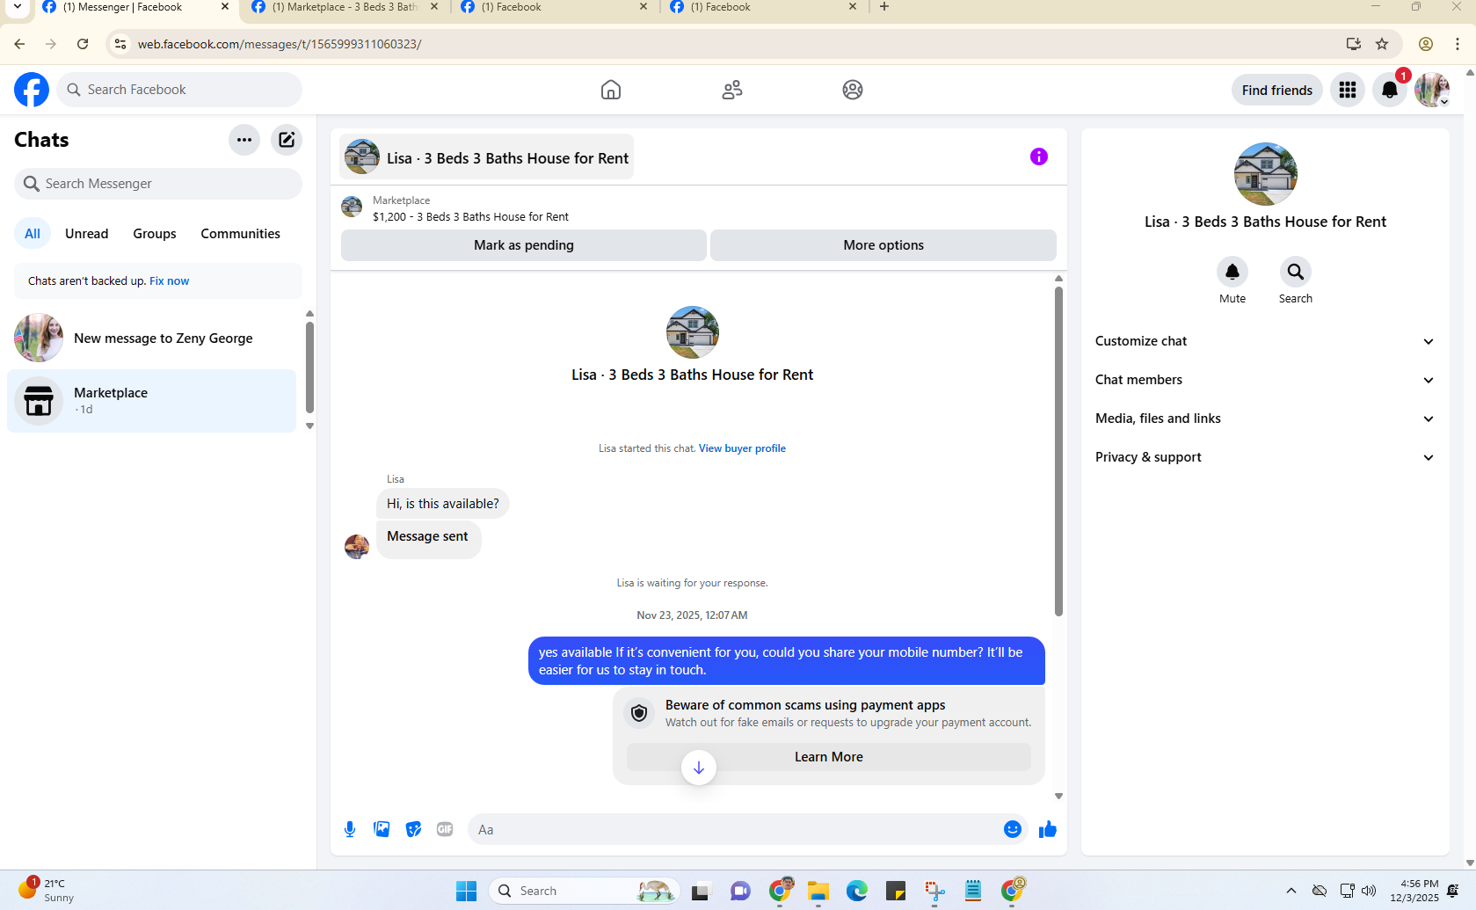Click Learn More about scams
The width and height of the screenshot is (1476, 910).
[x=829, y=757]
